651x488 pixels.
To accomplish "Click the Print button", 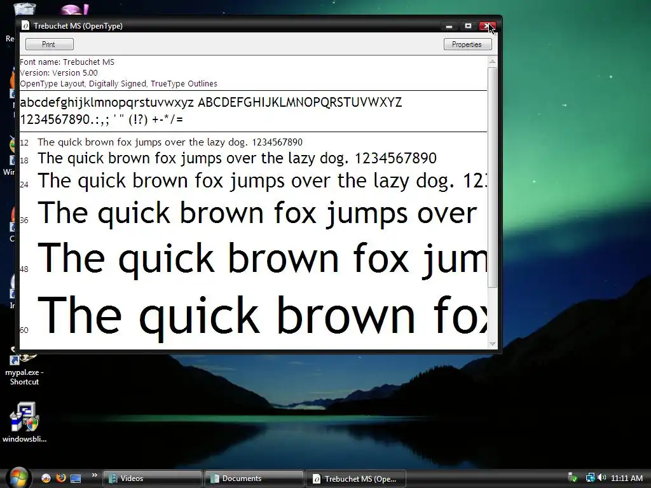I will point(50,44).
